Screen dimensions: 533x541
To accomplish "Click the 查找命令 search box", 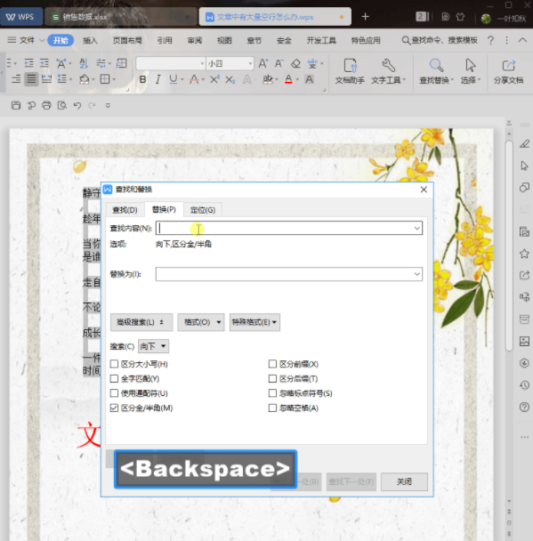I will [440, 40].
